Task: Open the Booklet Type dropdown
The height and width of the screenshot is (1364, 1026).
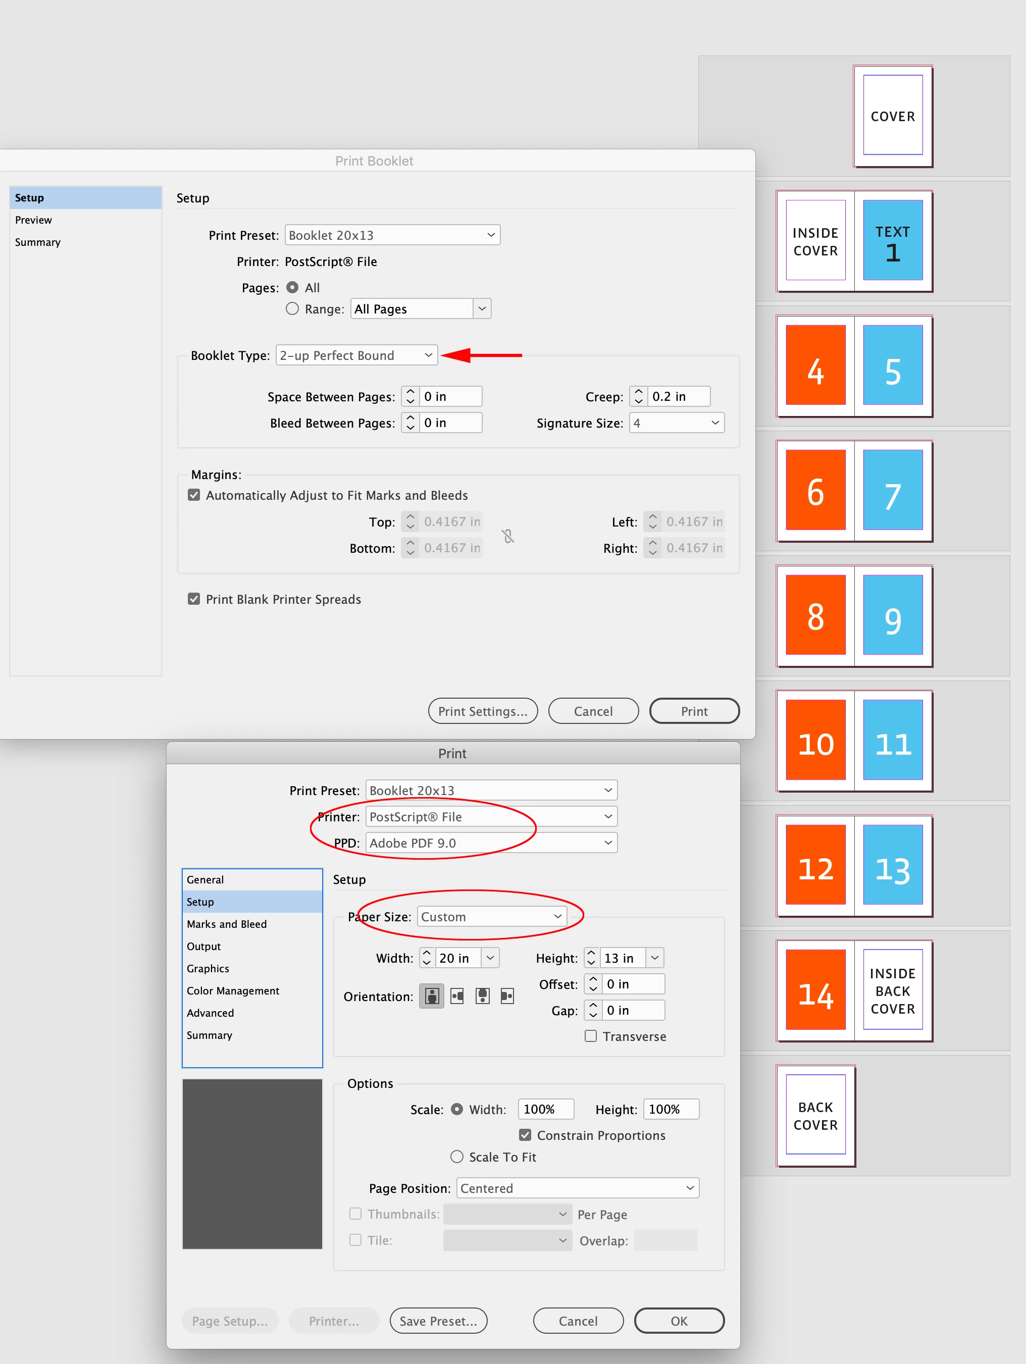Action: (x=356, y=355)
